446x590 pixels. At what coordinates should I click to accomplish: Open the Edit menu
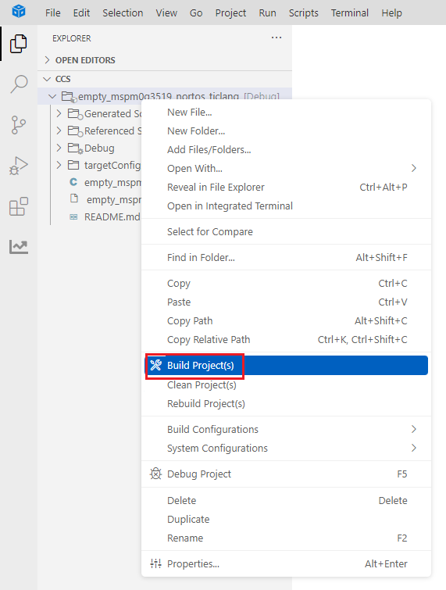81,13
